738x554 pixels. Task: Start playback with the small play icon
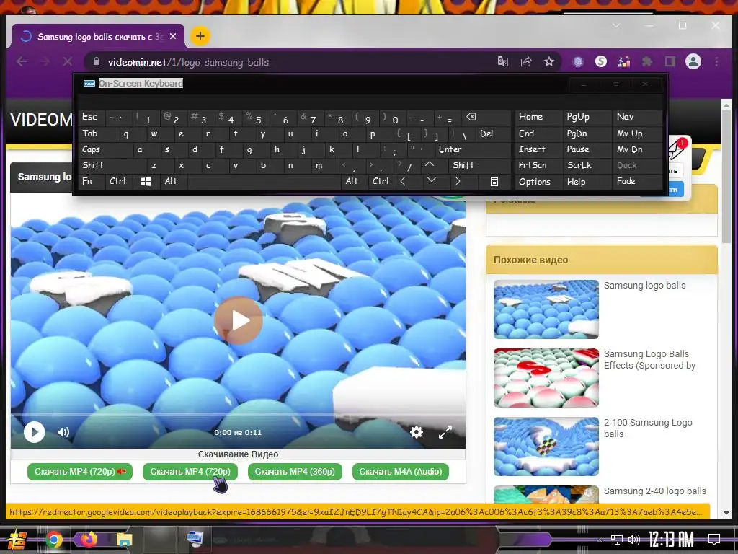(x=35, y=432)
